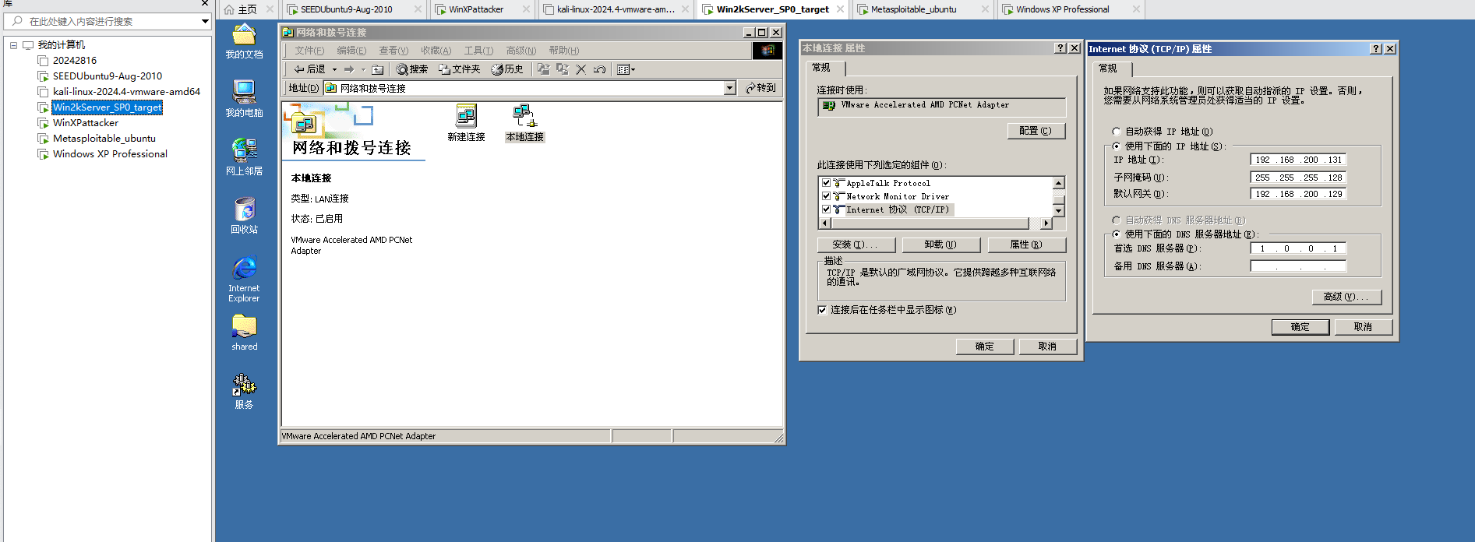Click the forward arrow toolbar button
This screenshot has height=542, width=1475.
pos(349,69)
